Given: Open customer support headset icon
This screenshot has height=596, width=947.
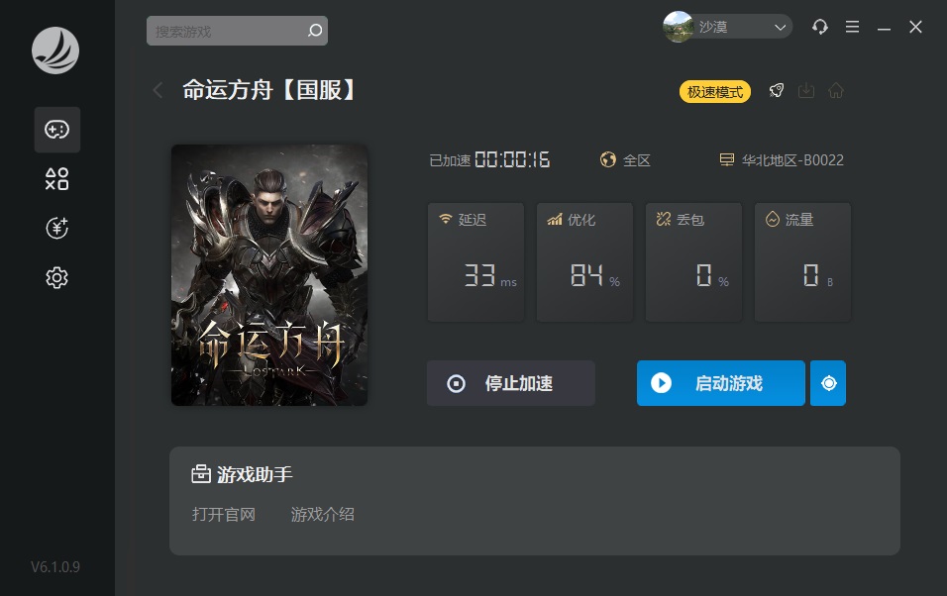Looking at the screenshot, I should pyautogui.click(x=819, y=27).
